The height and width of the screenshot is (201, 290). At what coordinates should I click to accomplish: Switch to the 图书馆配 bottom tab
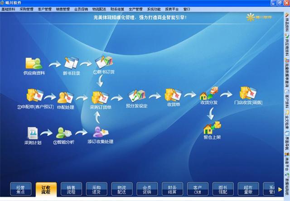pyautogui.click(x=223, y=189)
